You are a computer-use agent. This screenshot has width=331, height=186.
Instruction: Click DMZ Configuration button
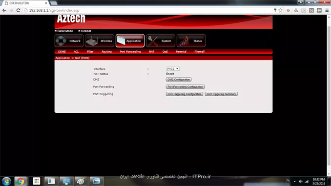[179, 80]
